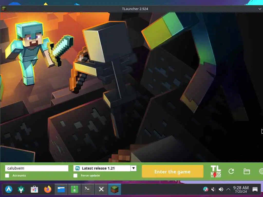Open the 9:28 AM clock calendar

point(241,189)
